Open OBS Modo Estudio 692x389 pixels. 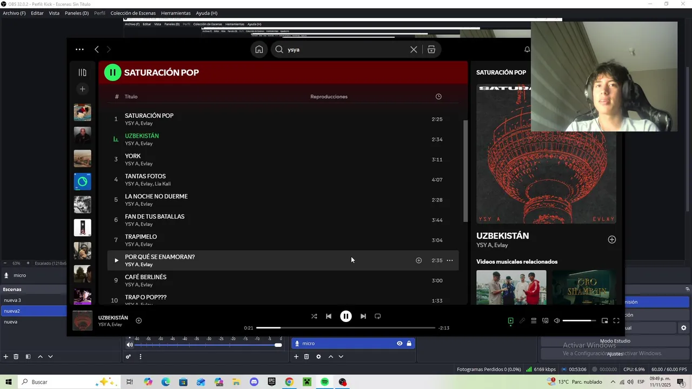615,341
